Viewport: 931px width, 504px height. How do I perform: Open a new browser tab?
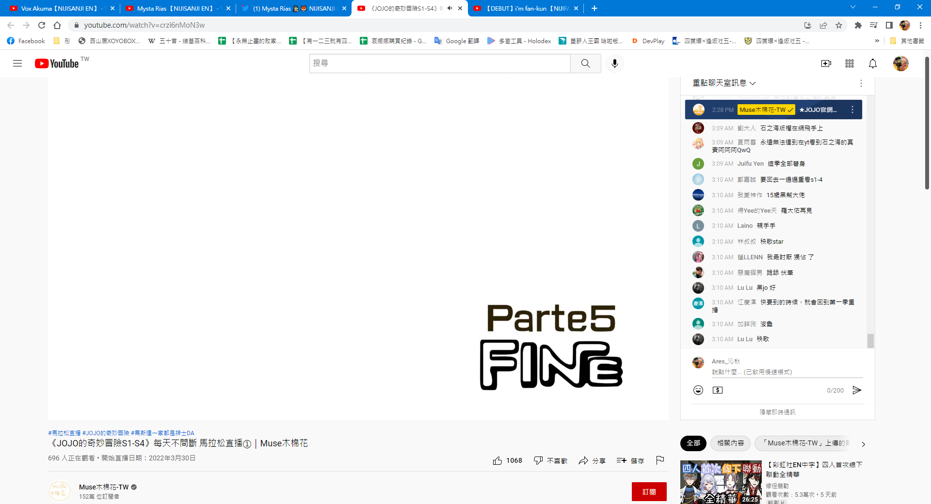594,8
